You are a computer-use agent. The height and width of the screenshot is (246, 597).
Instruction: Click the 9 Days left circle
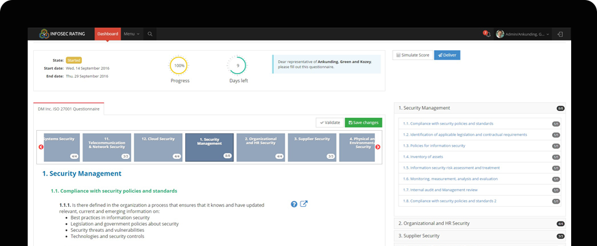coord(238,65)
